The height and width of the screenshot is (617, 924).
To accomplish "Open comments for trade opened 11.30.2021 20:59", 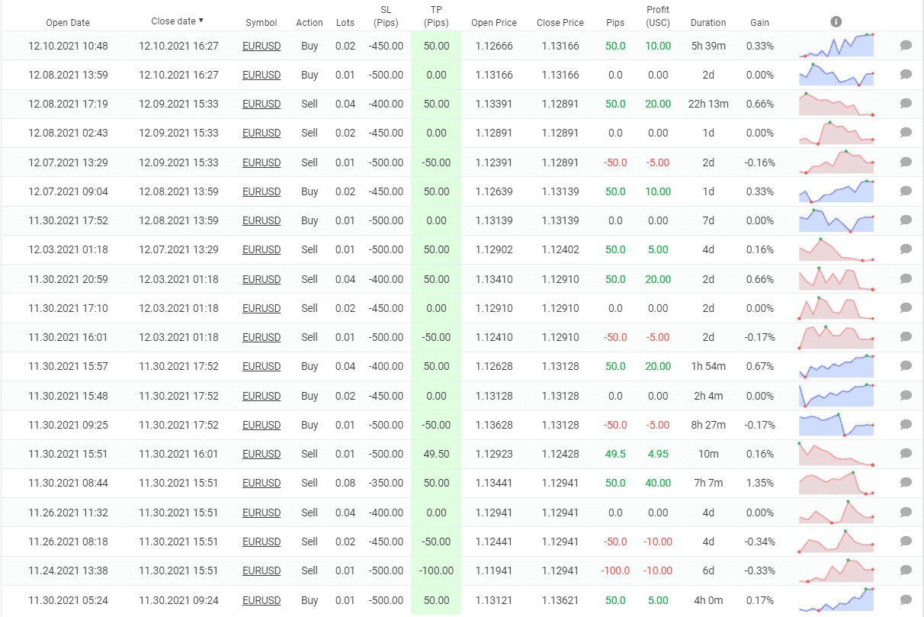I will tap(906, 279).
